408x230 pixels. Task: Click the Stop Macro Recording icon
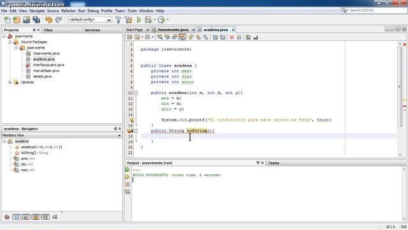tap(239, 37)
